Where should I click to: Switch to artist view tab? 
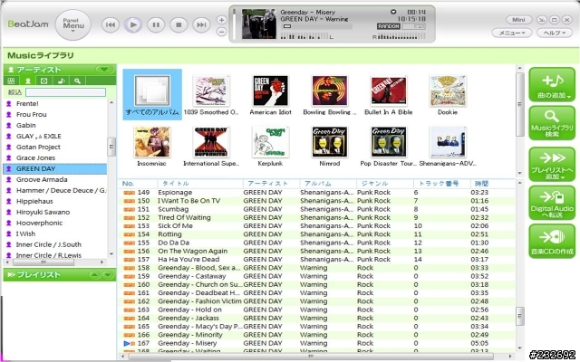(x=28, y=81)
